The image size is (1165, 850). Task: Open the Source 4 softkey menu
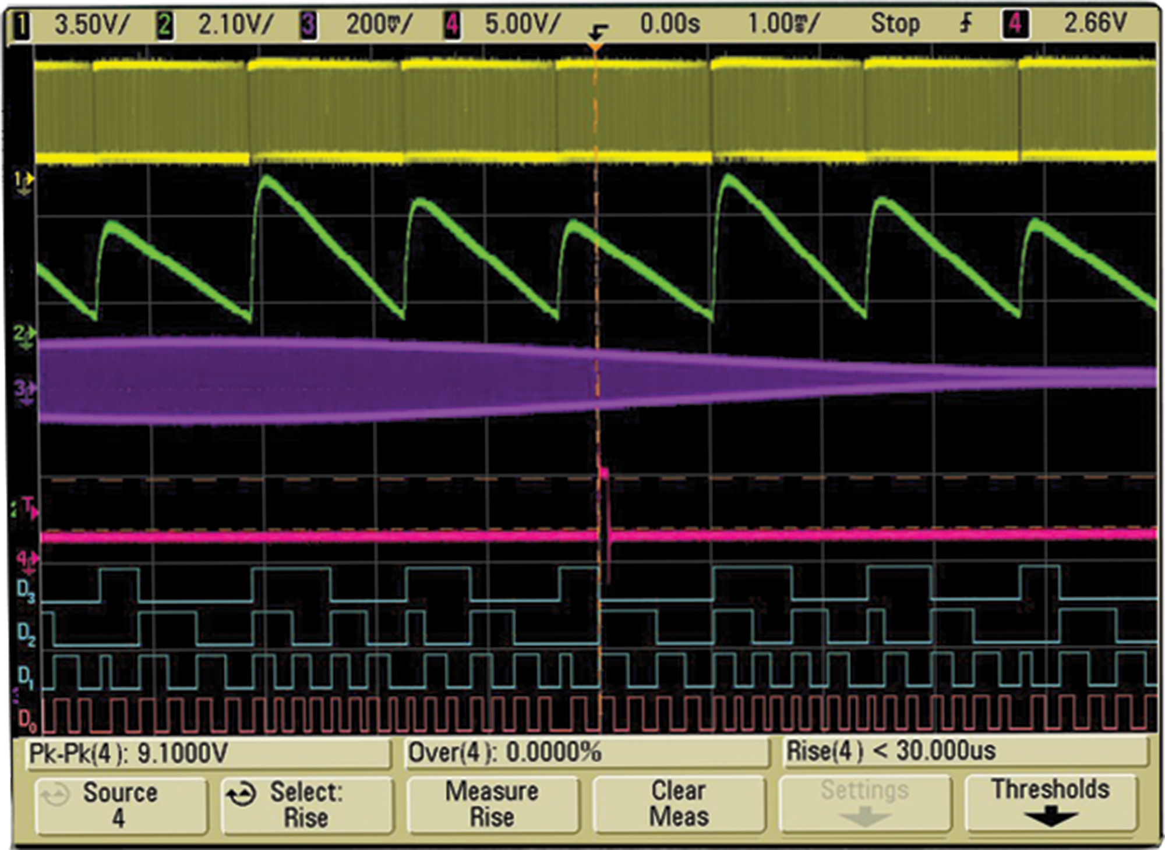121,805
